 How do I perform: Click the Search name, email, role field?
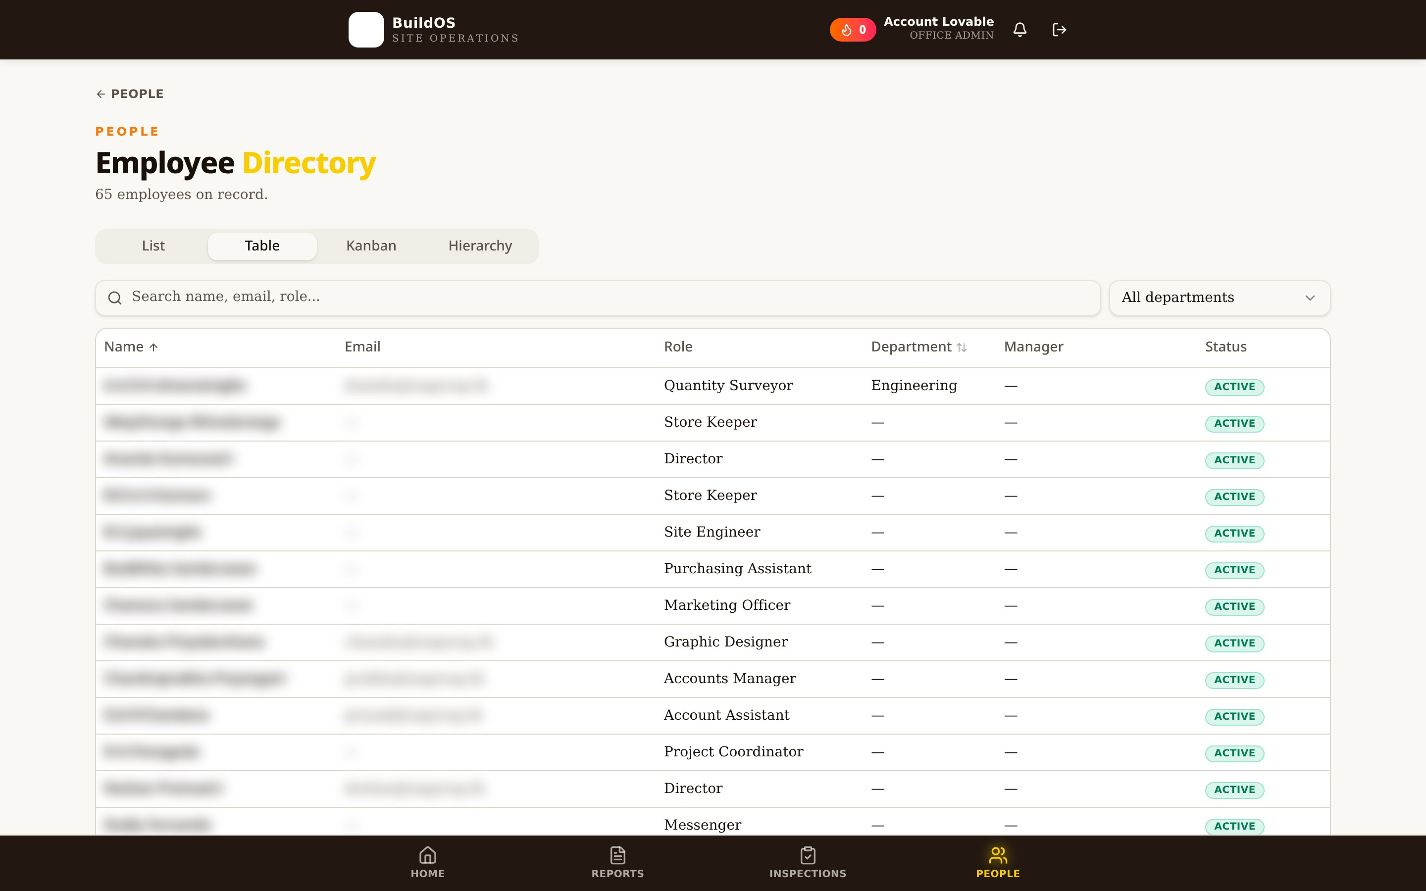598,297
